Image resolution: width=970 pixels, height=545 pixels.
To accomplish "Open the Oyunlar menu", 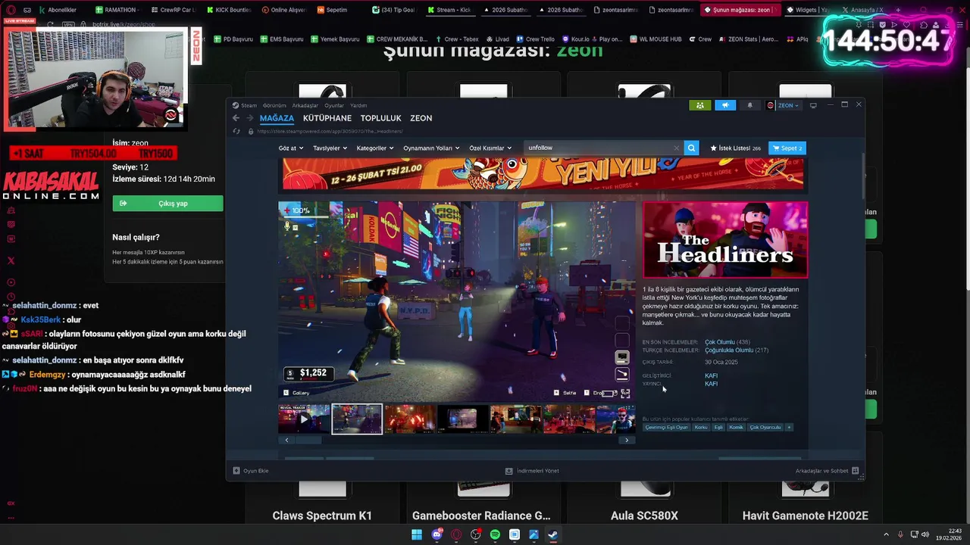I will (334, 105).
